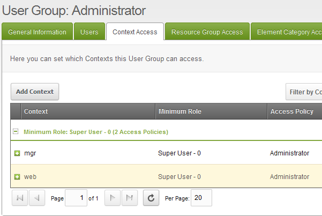Screen dimensions: 322x216
Task: Jump to last page arrow
Action: pos(130,198)
